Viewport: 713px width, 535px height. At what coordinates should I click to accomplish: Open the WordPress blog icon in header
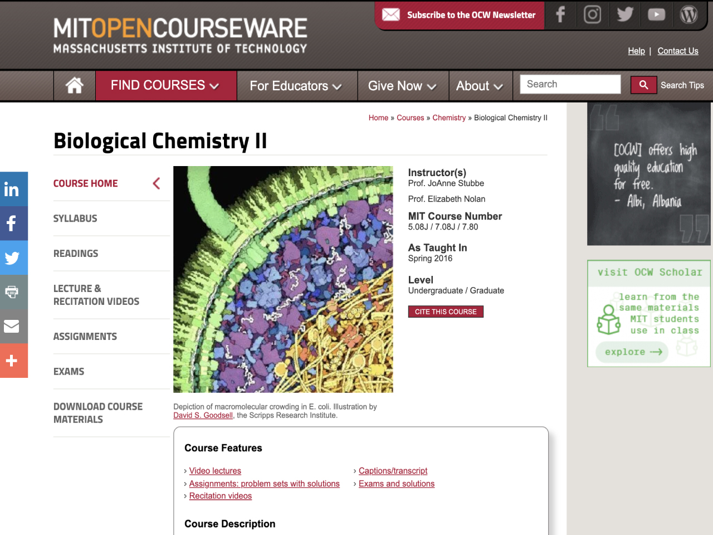pyautogui.click(x=688, y=14)
